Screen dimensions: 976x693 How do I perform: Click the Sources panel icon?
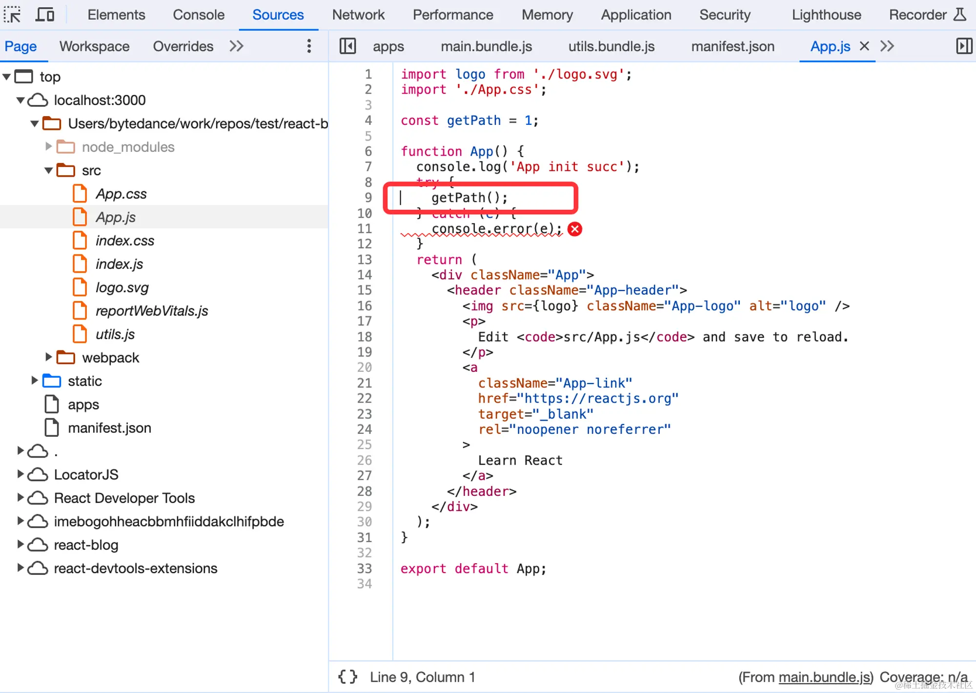tap(278, 14)
